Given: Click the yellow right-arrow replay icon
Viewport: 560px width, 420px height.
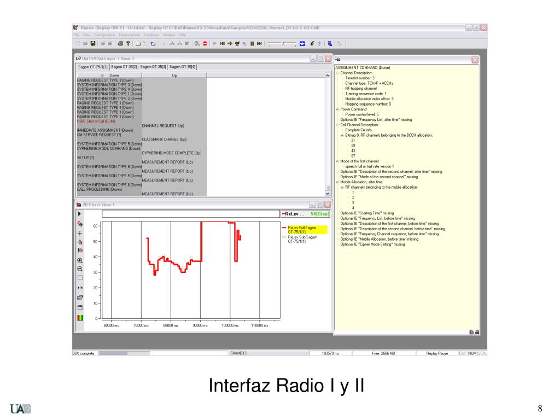Looking at the screenshot, I should tap(230, 44).
